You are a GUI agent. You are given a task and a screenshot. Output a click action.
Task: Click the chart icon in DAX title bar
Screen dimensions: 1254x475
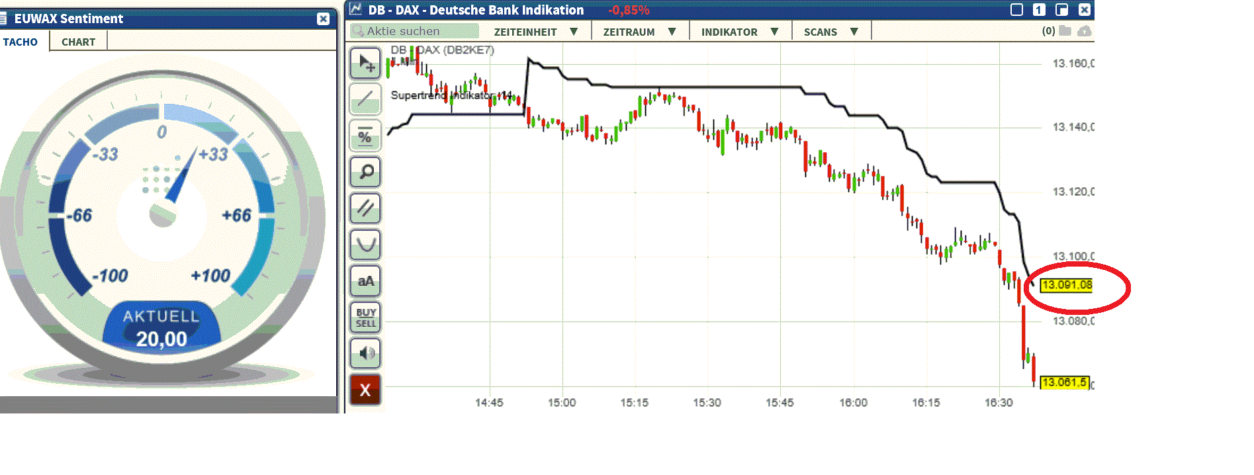click(356, 9)
